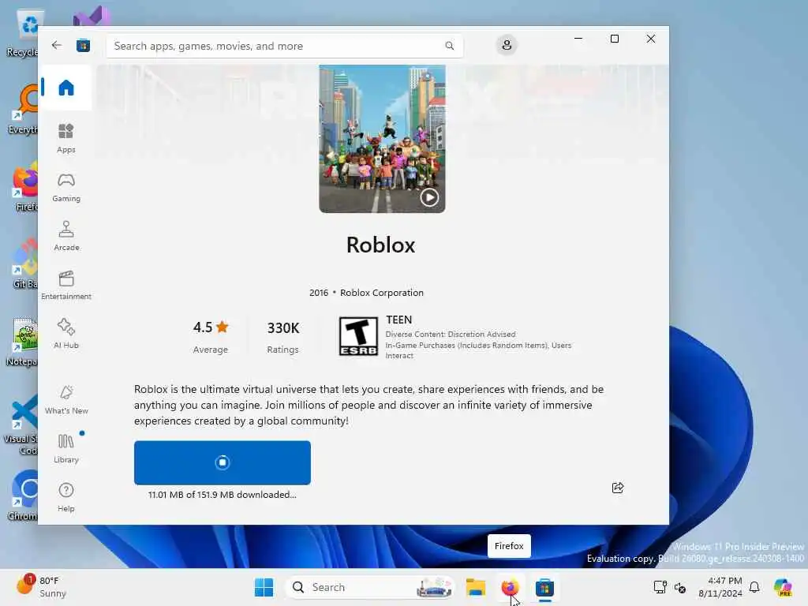Open What's New in sidebar
Viewport: 808px width, 606px height.
[66, 399]
